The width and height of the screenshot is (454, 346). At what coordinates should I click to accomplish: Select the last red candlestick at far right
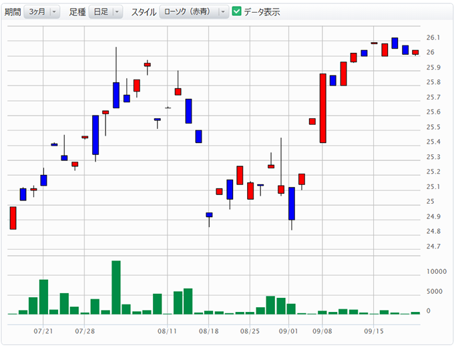[x=415, y=52]
